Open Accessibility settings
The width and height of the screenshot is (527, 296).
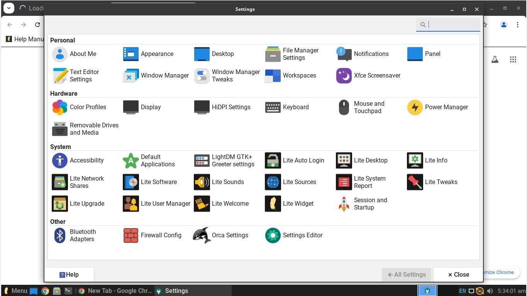tap(78, 161)
